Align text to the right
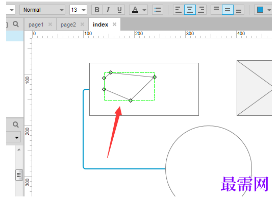This screenshot has width=278, height=200. tap(201, 10)
